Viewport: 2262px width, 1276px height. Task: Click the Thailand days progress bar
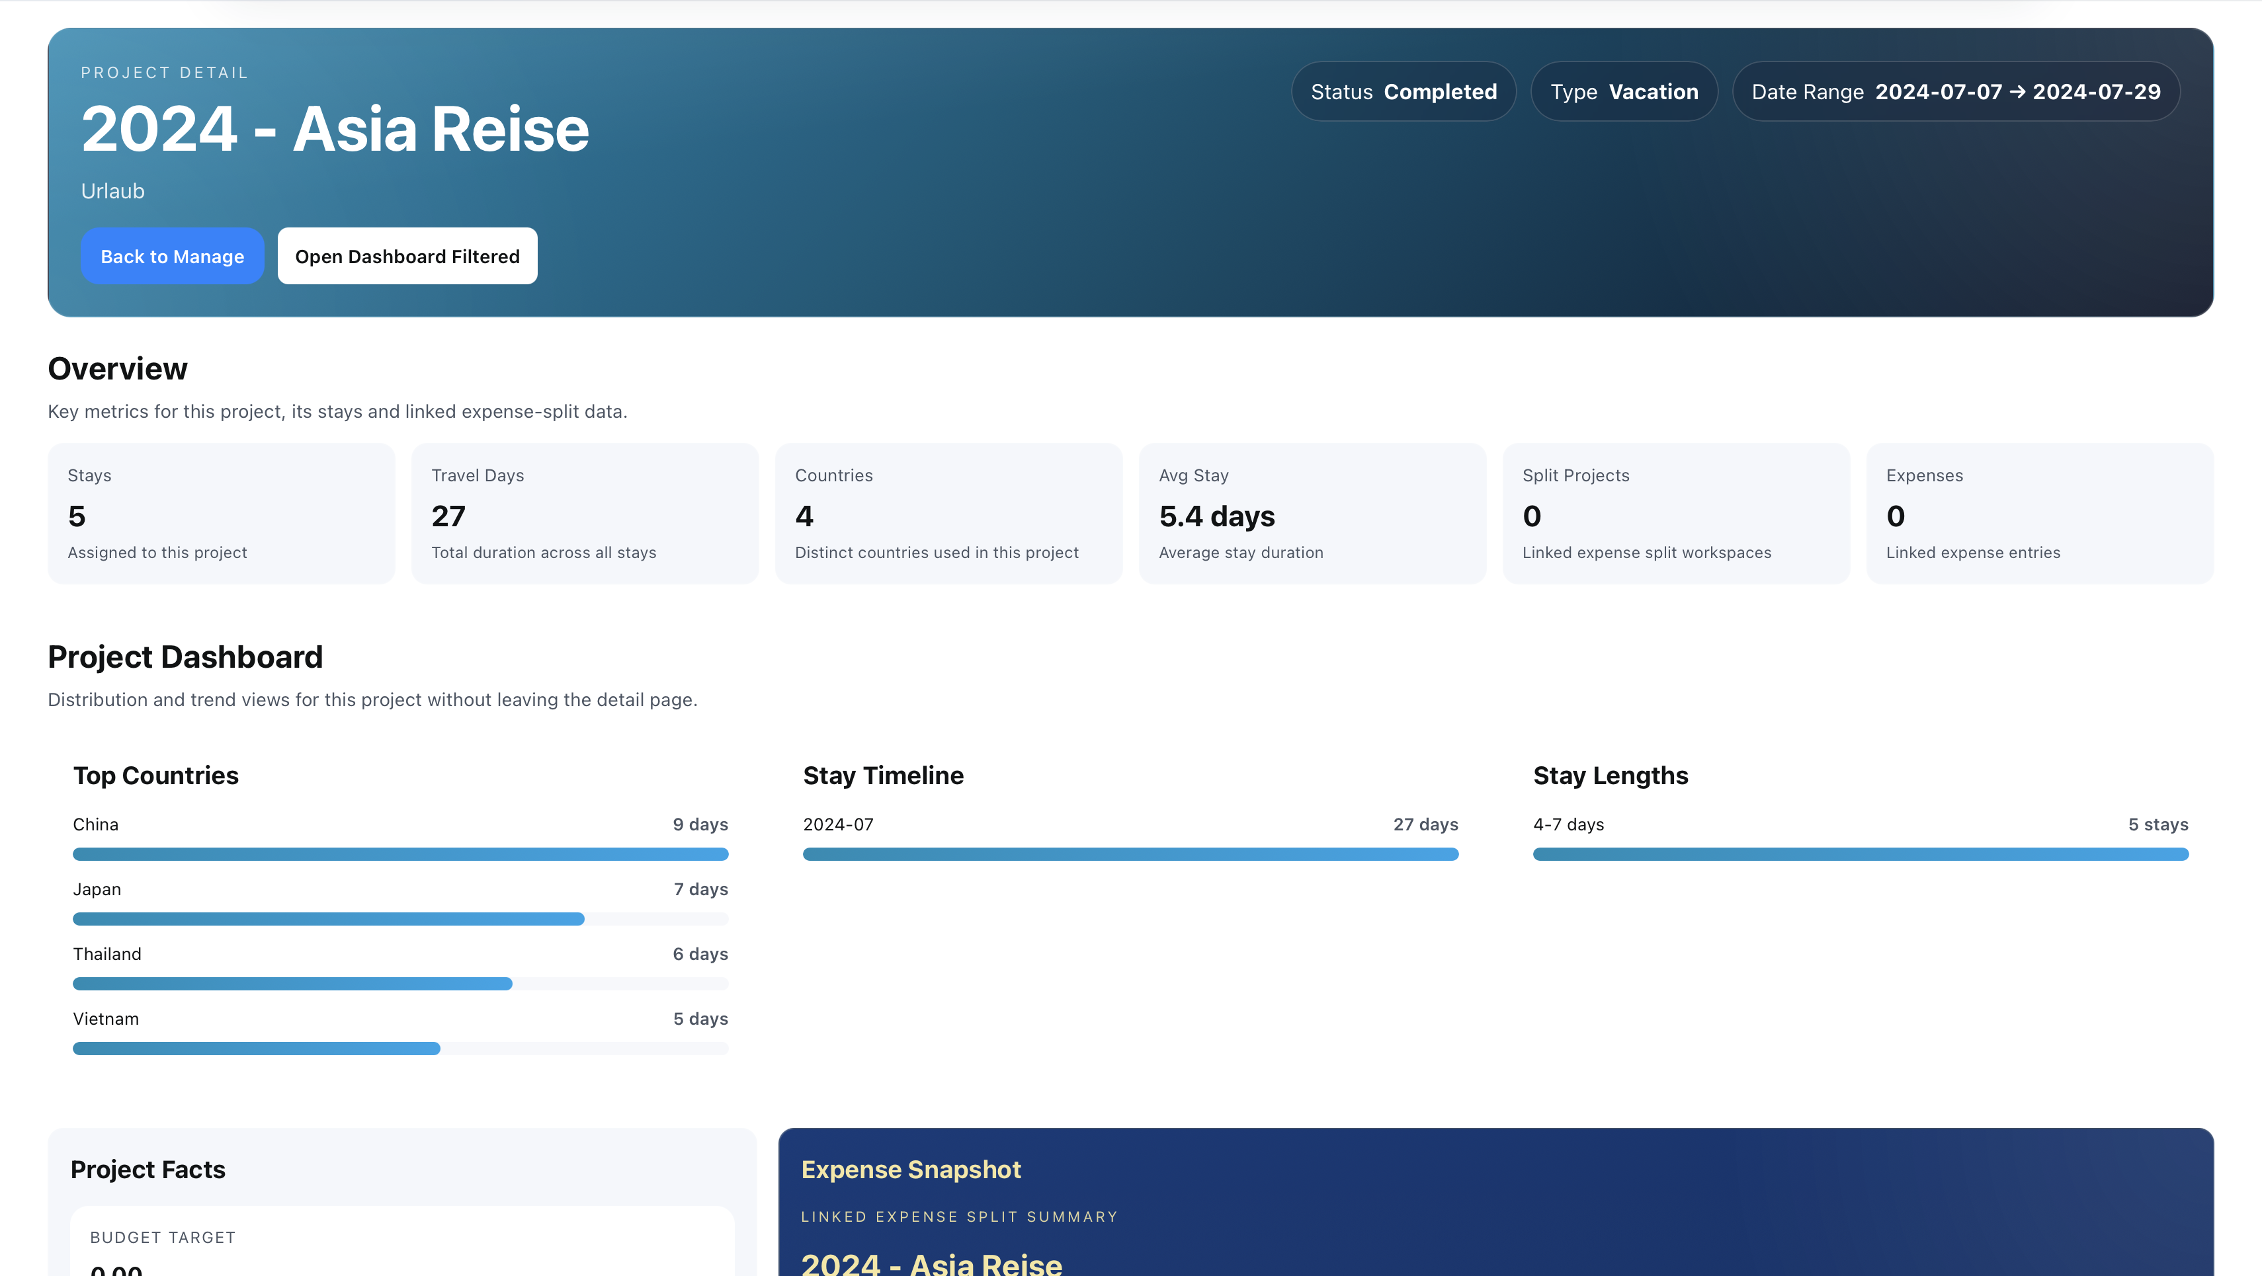click(x=292, y=984)
